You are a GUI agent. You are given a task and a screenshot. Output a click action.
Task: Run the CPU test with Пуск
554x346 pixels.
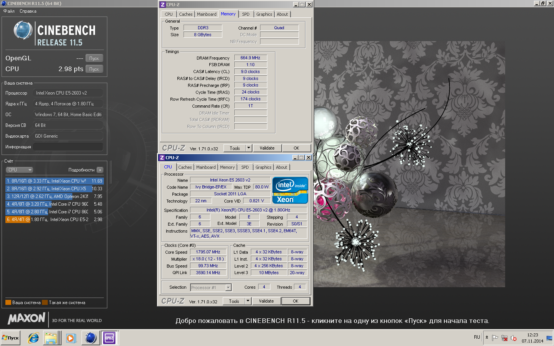click(94, 69)
